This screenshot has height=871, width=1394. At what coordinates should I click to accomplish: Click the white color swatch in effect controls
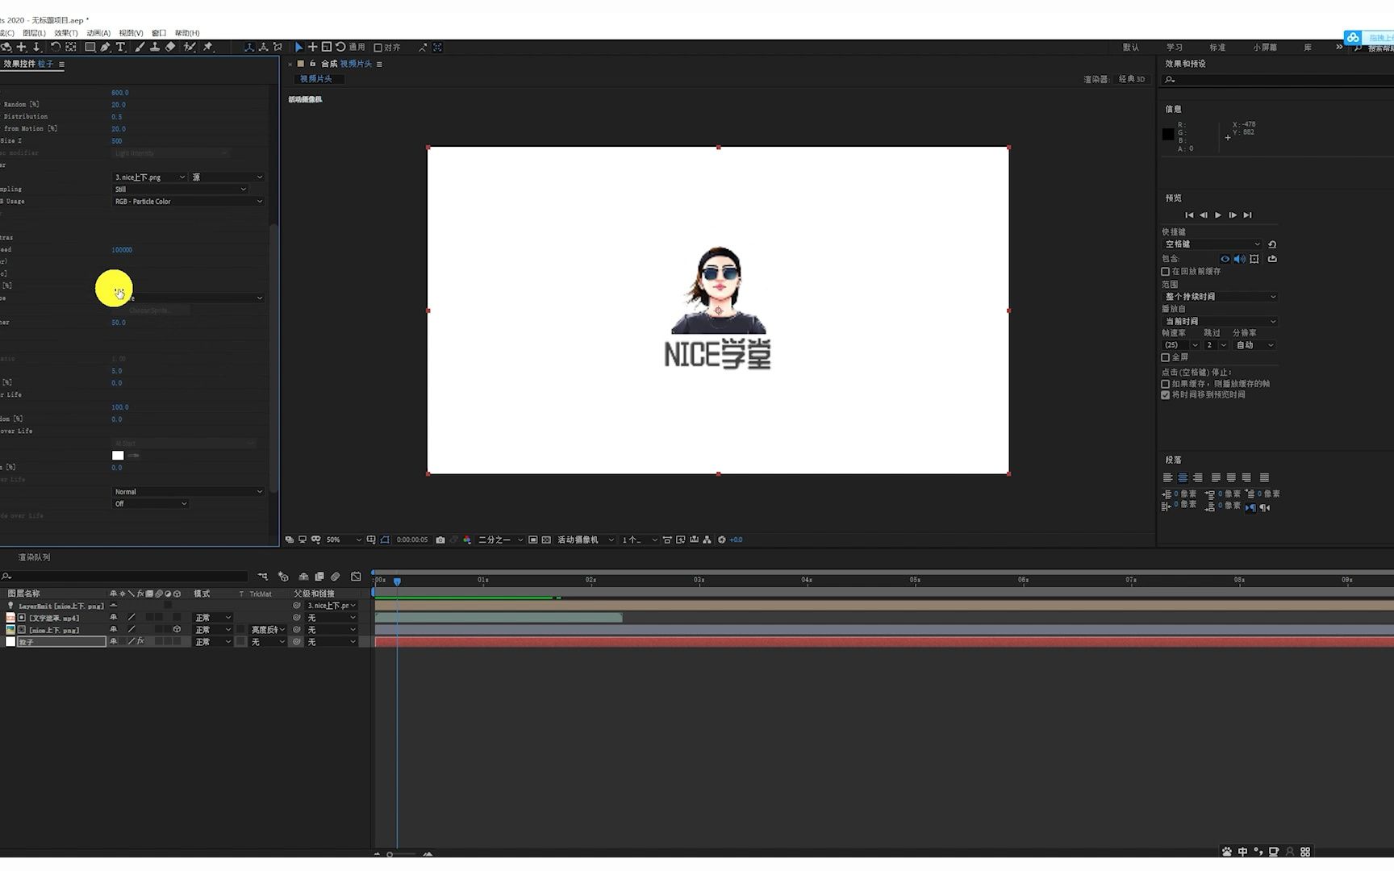pyautogui.click(x=118, y=456)
